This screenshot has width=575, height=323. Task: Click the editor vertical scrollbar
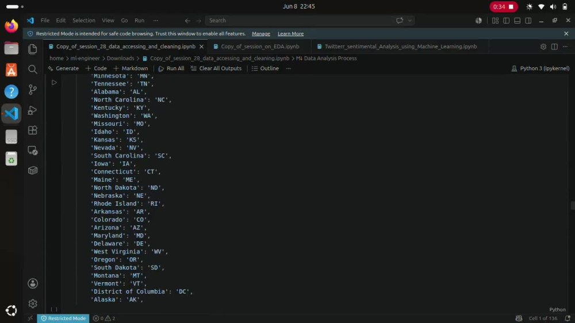pos(572,205)
